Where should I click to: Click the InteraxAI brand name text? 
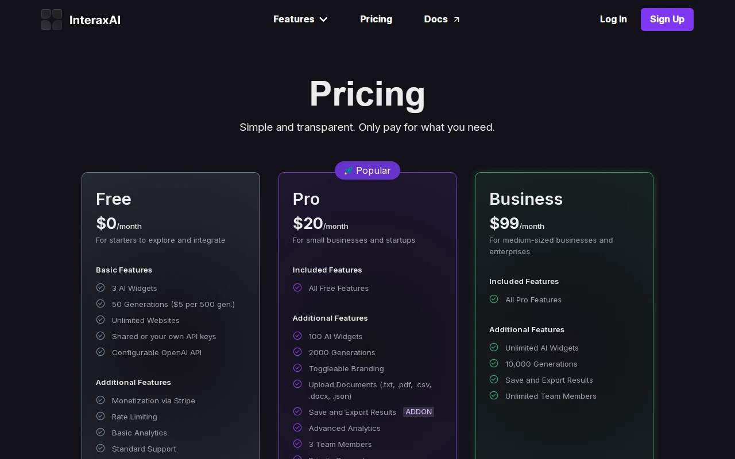[x=95, y=20]
